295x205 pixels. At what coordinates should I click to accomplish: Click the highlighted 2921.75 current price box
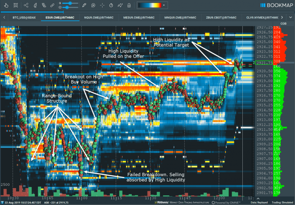(264, 63)
